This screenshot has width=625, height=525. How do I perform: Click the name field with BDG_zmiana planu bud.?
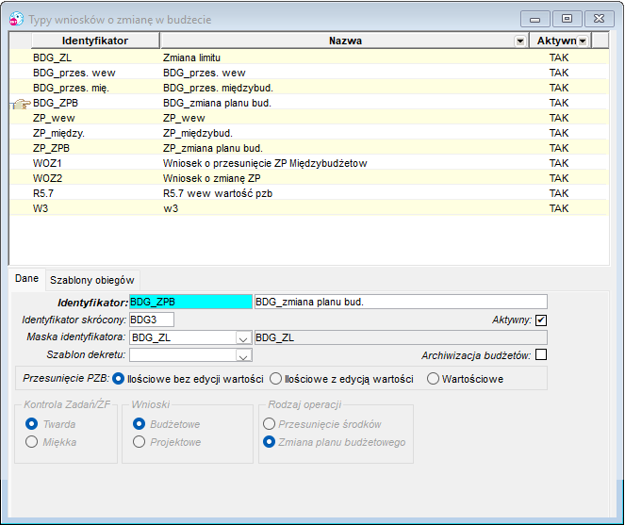(x=401, y=302)
